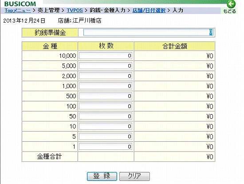Select the 2,000 yen count field

pos(106,76)
